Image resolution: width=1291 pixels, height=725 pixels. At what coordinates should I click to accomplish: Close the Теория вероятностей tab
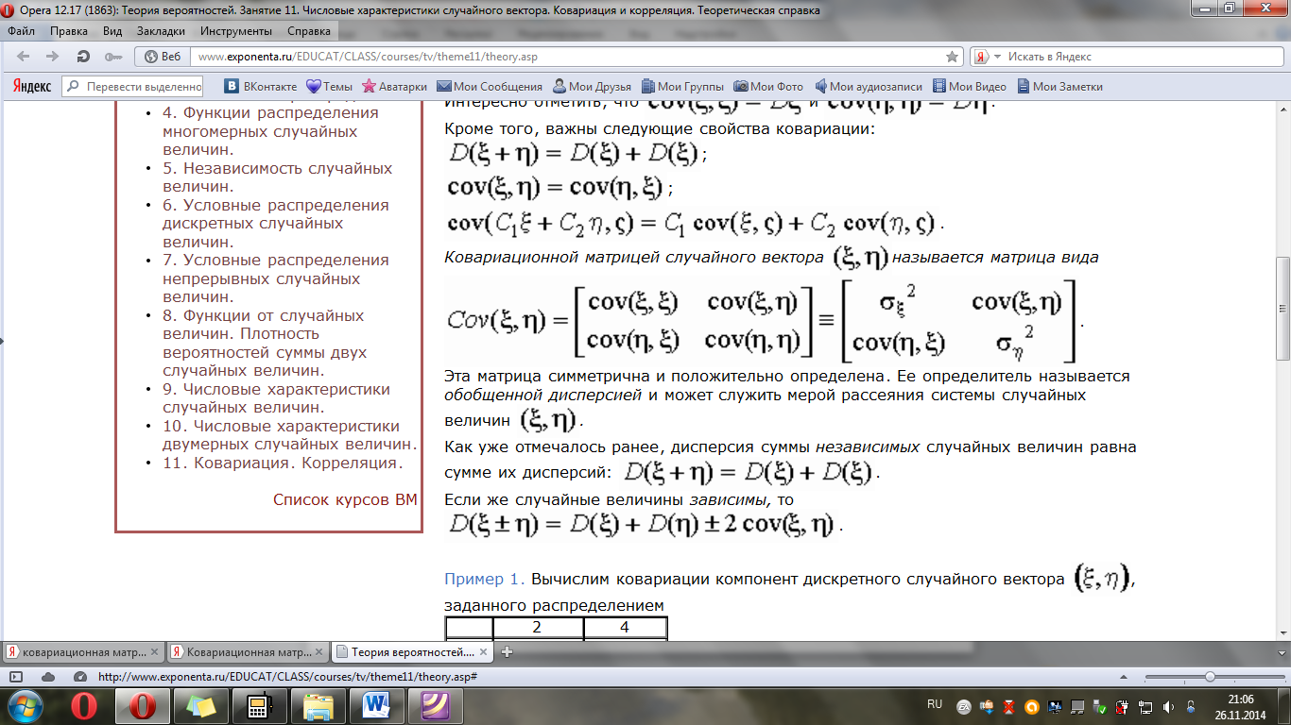(x=485, y=651)
